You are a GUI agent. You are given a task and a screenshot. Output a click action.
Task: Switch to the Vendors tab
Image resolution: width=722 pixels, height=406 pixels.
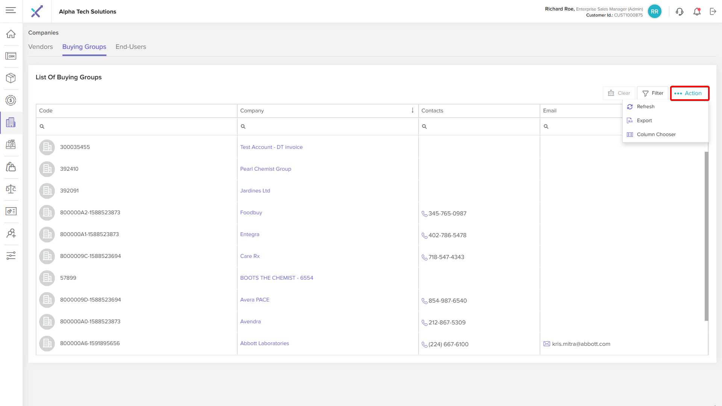pos(41,47)
